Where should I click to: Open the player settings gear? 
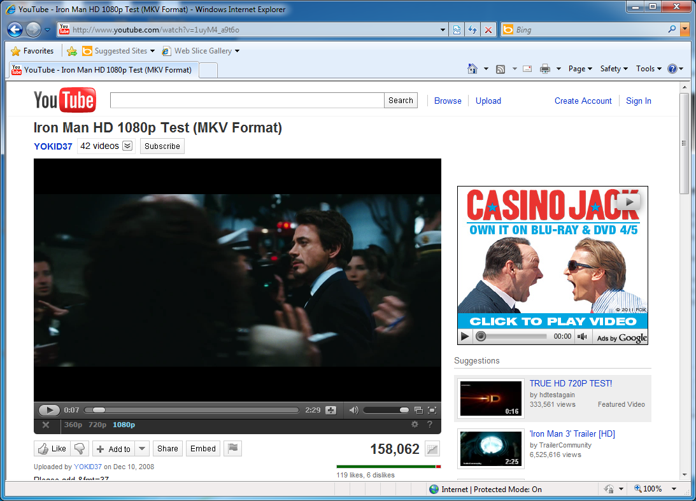tap(415, 424)
